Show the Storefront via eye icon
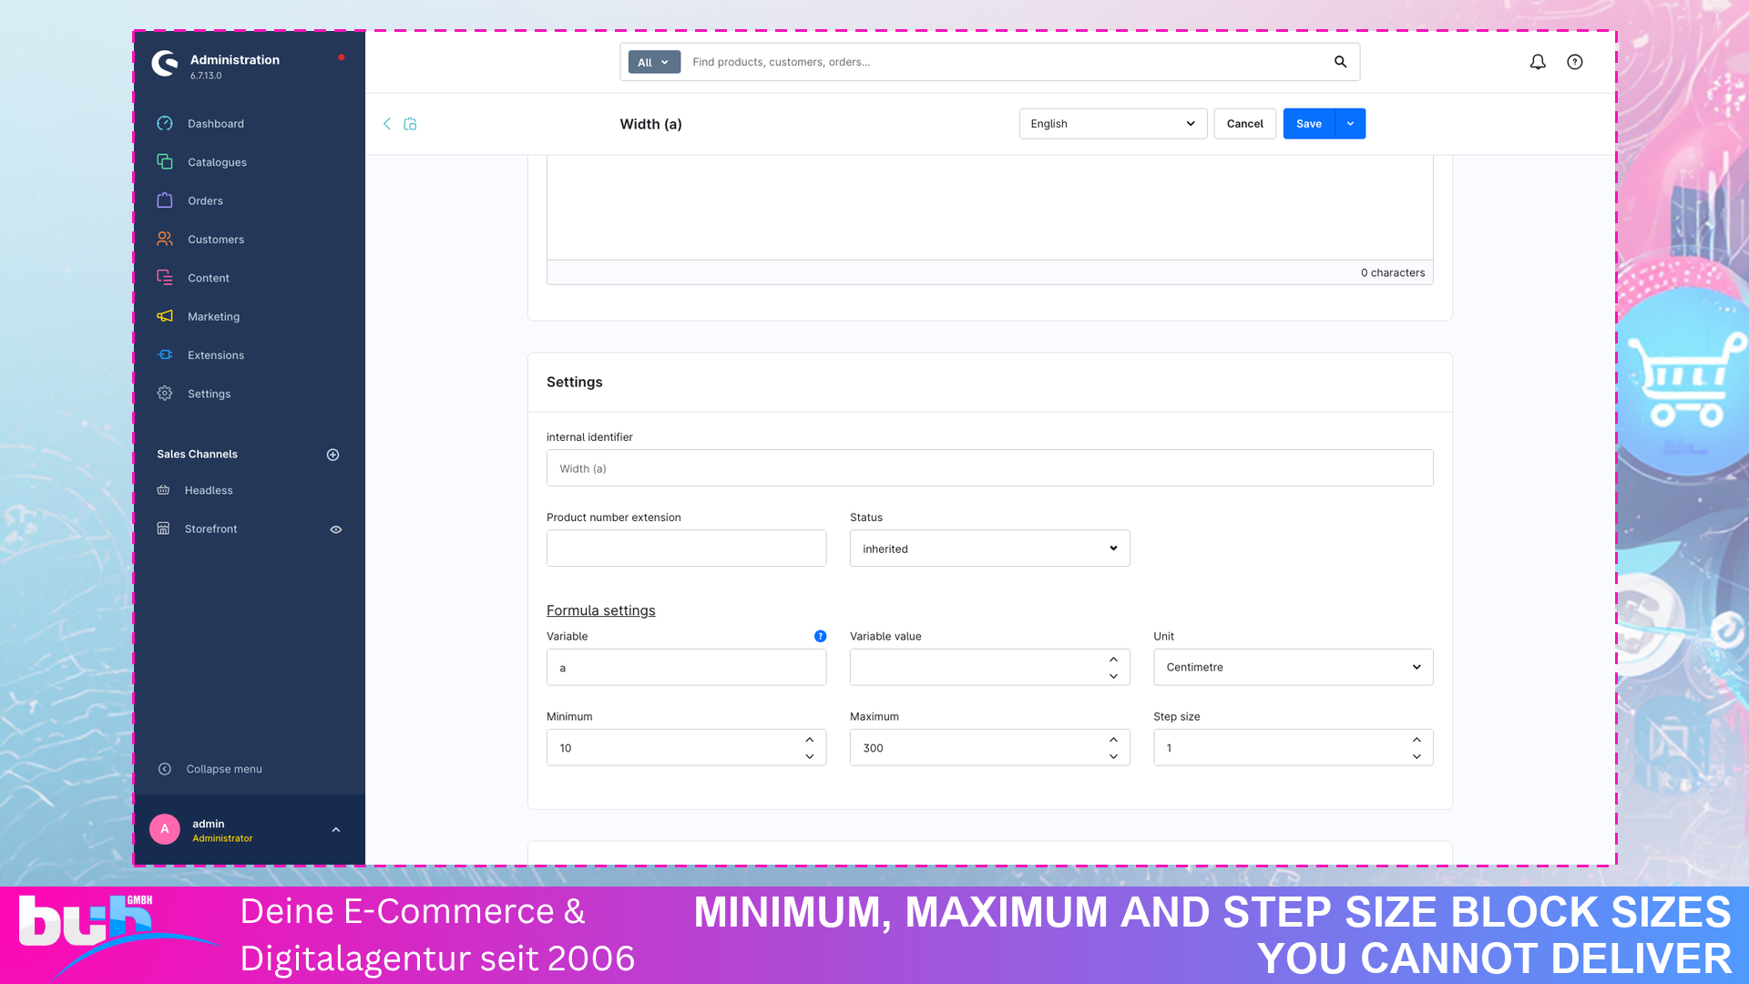1749x984 pixels. [336, 529]
